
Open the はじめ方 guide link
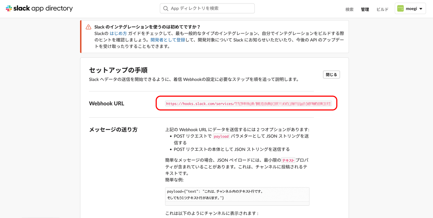(x=118, y=33)
